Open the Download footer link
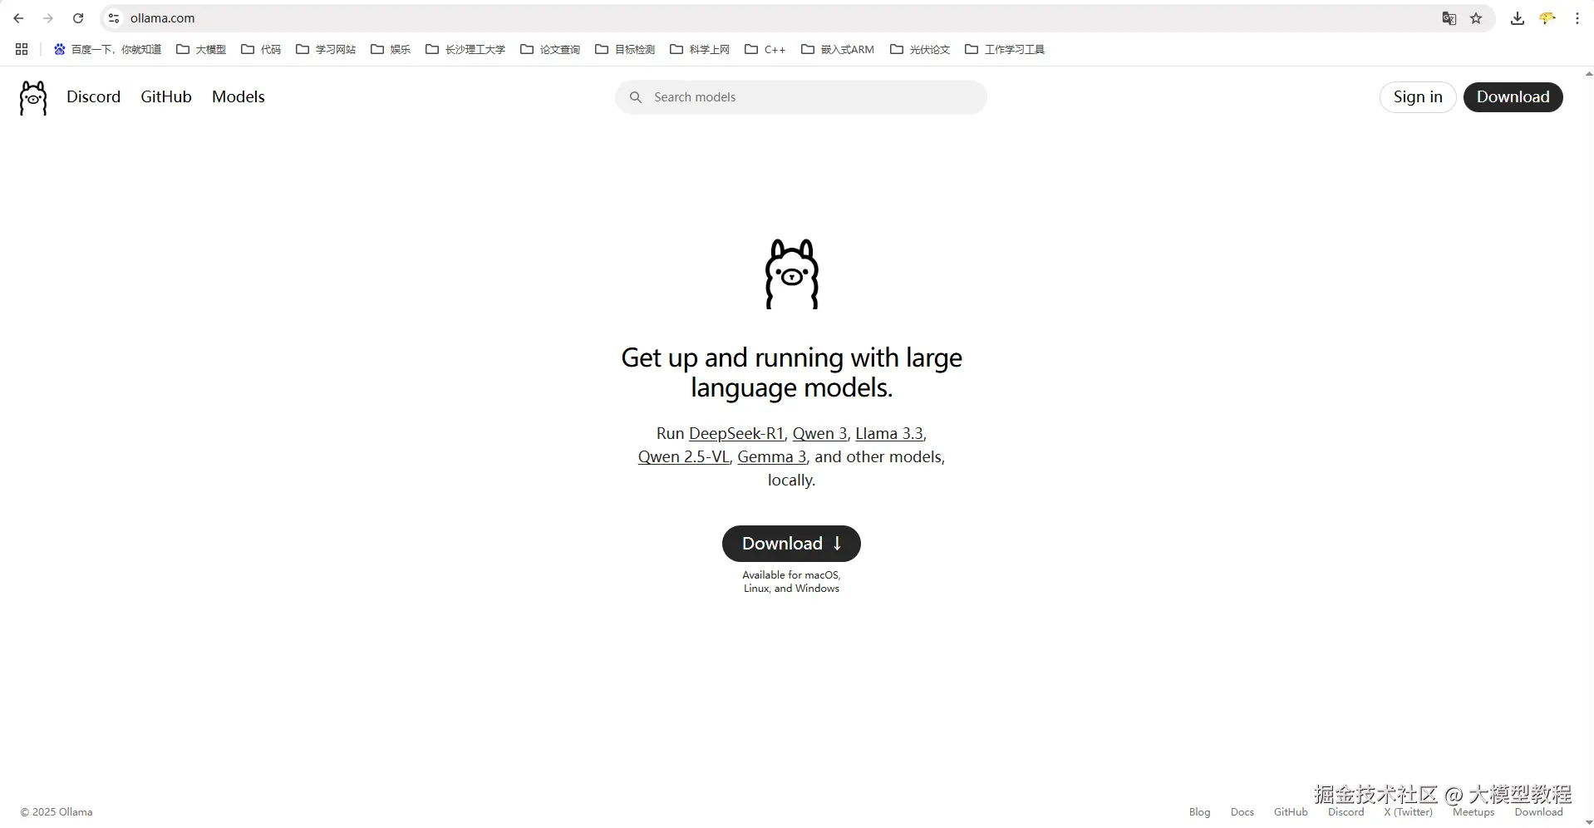The image size is (1594, 828). click(1538, 812)
